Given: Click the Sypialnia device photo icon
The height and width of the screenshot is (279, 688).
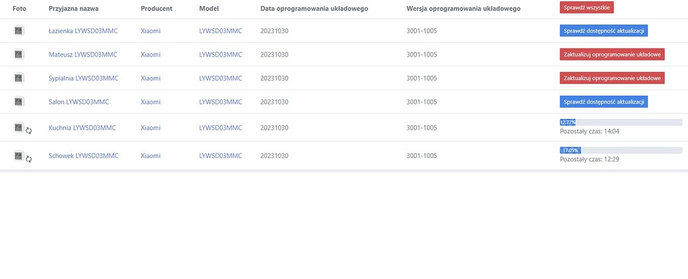Looking at the screenshot, I should 19,78.
